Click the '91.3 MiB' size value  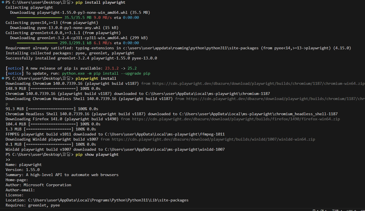point(15,109)
